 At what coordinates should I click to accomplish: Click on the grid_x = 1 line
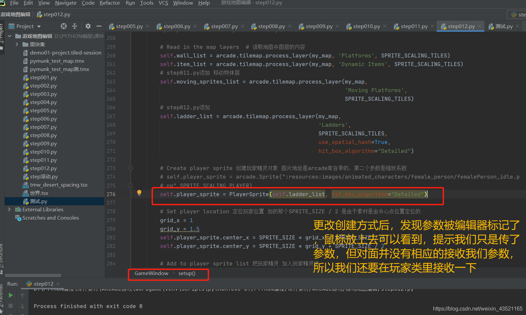click(x=177, y=220)
